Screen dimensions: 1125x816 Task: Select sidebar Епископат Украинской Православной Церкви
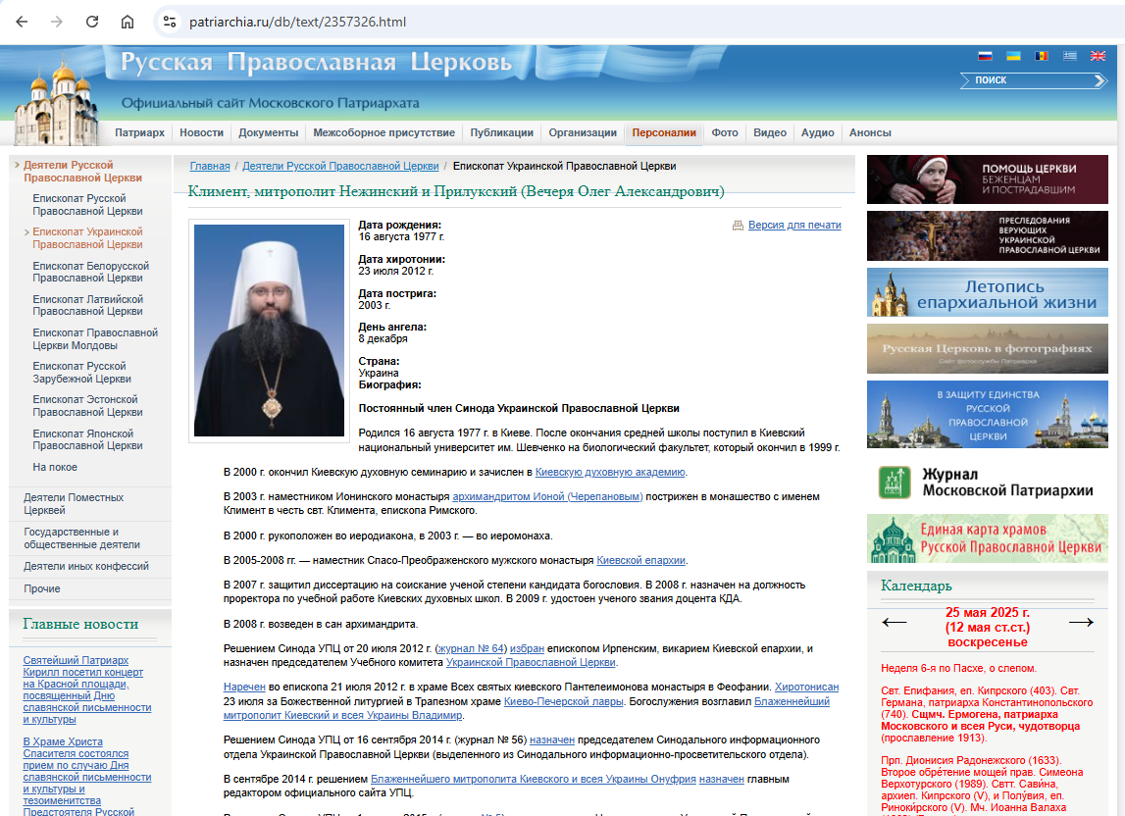87,238
